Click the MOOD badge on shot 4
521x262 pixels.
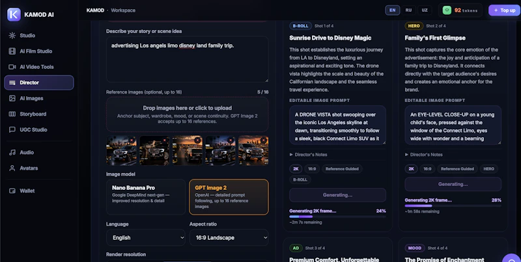pos(415,248)
